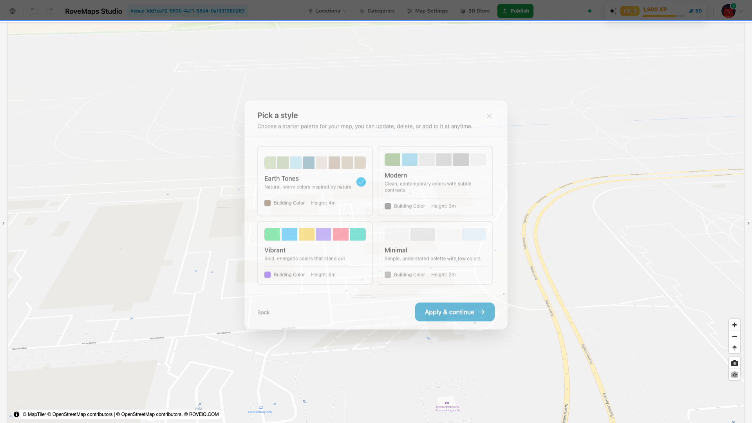This screenshot has height=423, width=752.
Task: Expand the left side panel
Action: point(4,223)
